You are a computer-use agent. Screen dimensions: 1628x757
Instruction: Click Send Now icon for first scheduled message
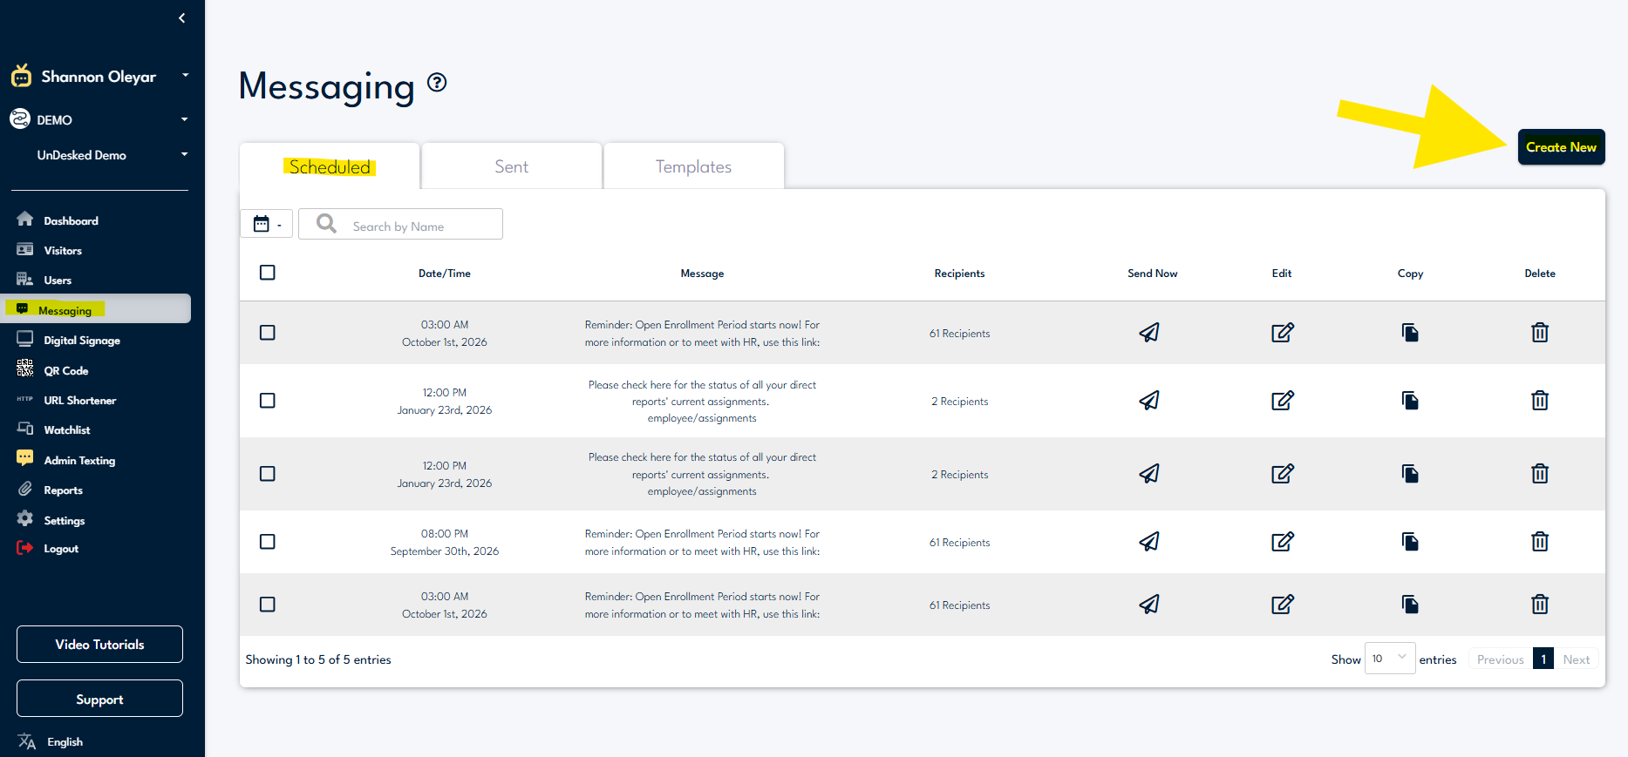tap(1149, 333)
